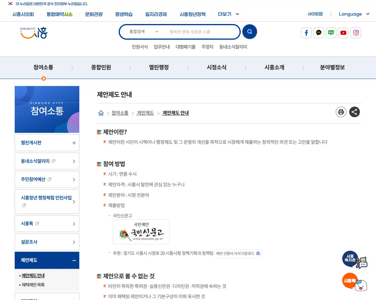376x300 pixels.
Task: Open 동네소식알리미 sidebar item
Action: [x=47, y=161]
